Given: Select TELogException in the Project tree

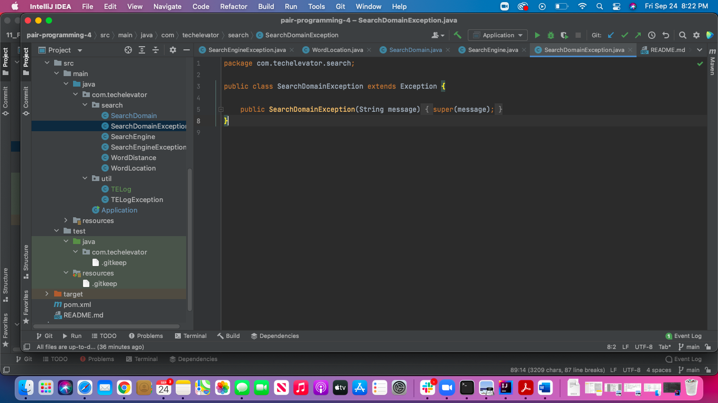Looking at the screenshot, I should coord(137,199).
